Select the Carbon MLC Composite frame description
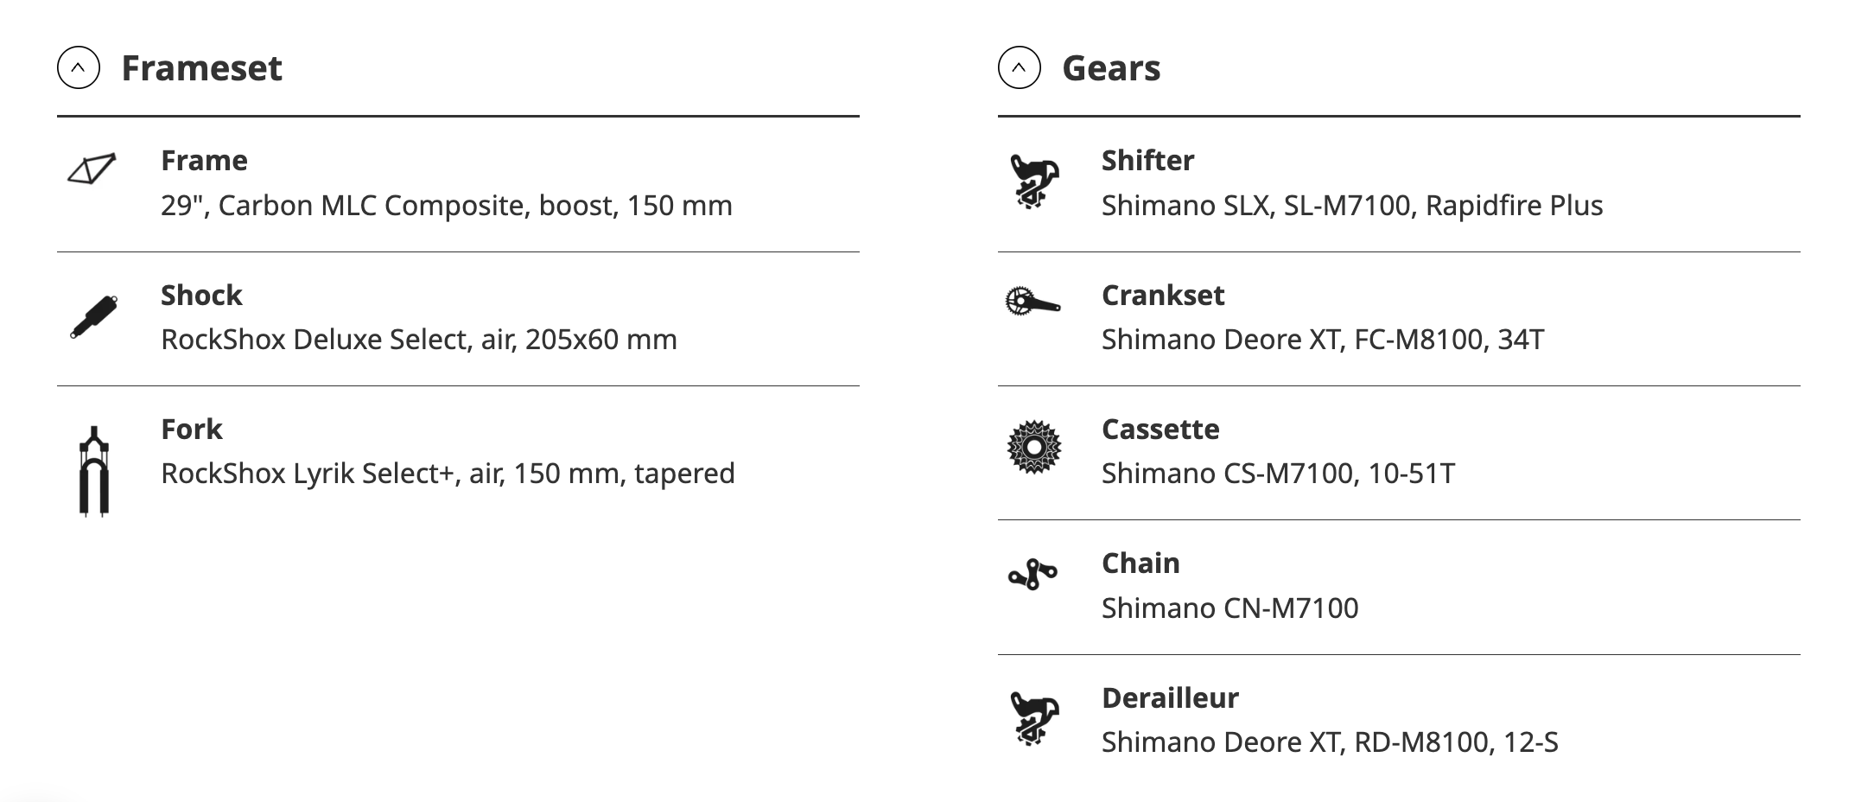The width and height of the screenshot is (1868, 802). (446, 206)
